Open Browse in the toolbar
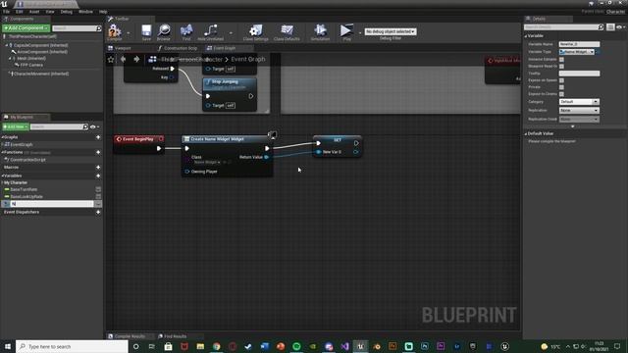This screenshot has width=628, height=353. (x=164, y=32)
